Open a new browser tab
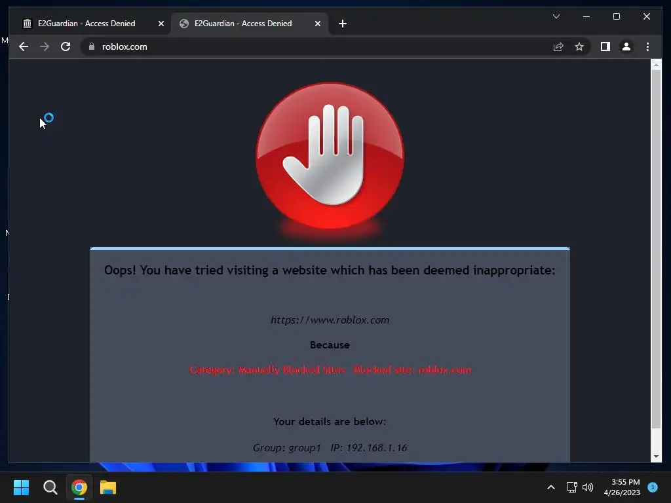The image size is (671, 503). pyautogui.click(x=342, y=24)
